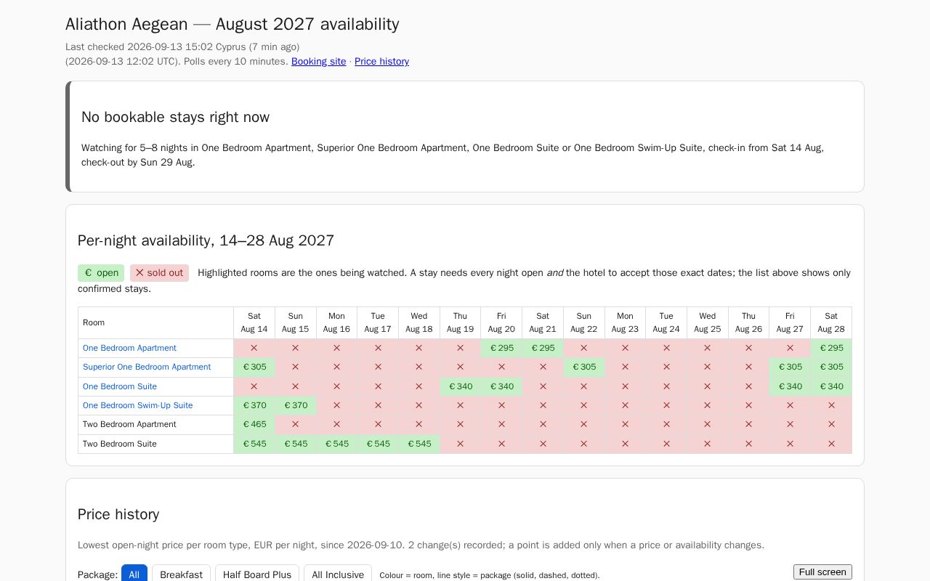This screenshot has width=930, height=581.
Task: Click sold-out X for Superior Apartment, Aug 18
Action: (x=419, y=367)
